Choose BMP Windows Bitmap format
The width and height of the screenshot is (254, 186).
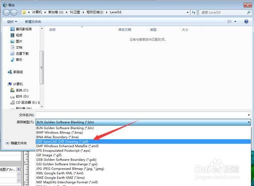[x=143, y=132]
